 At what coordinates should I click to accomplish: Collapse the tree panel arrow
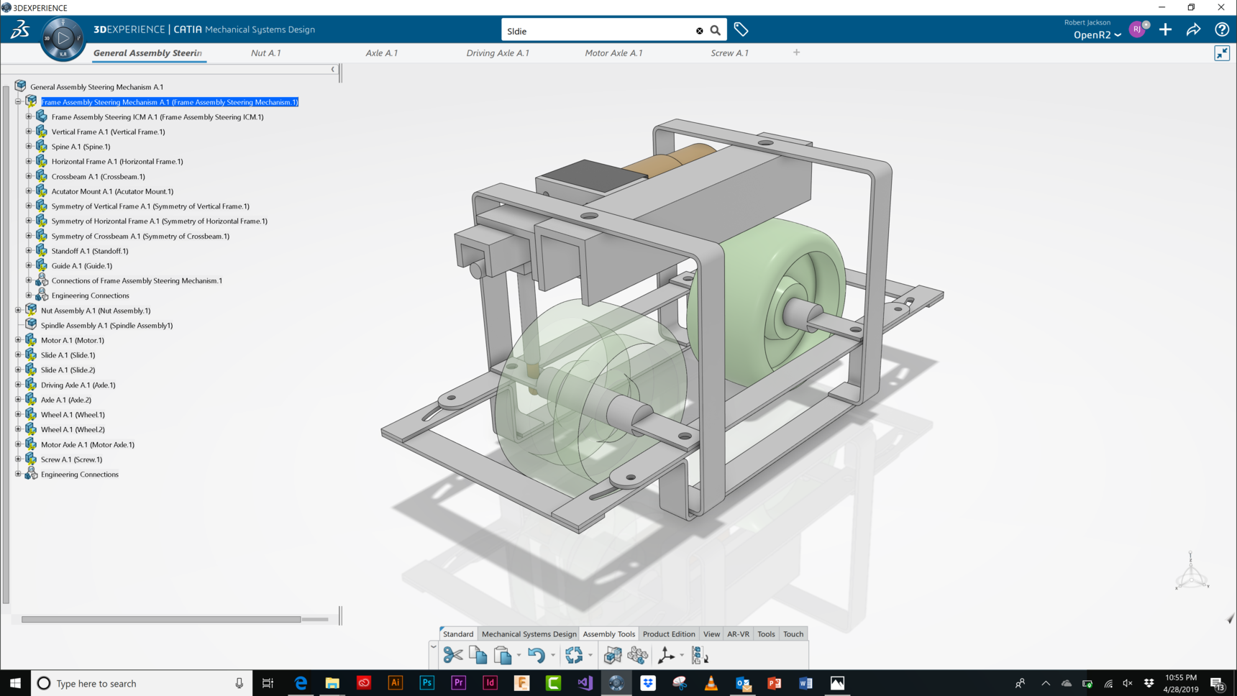point(332,69)
